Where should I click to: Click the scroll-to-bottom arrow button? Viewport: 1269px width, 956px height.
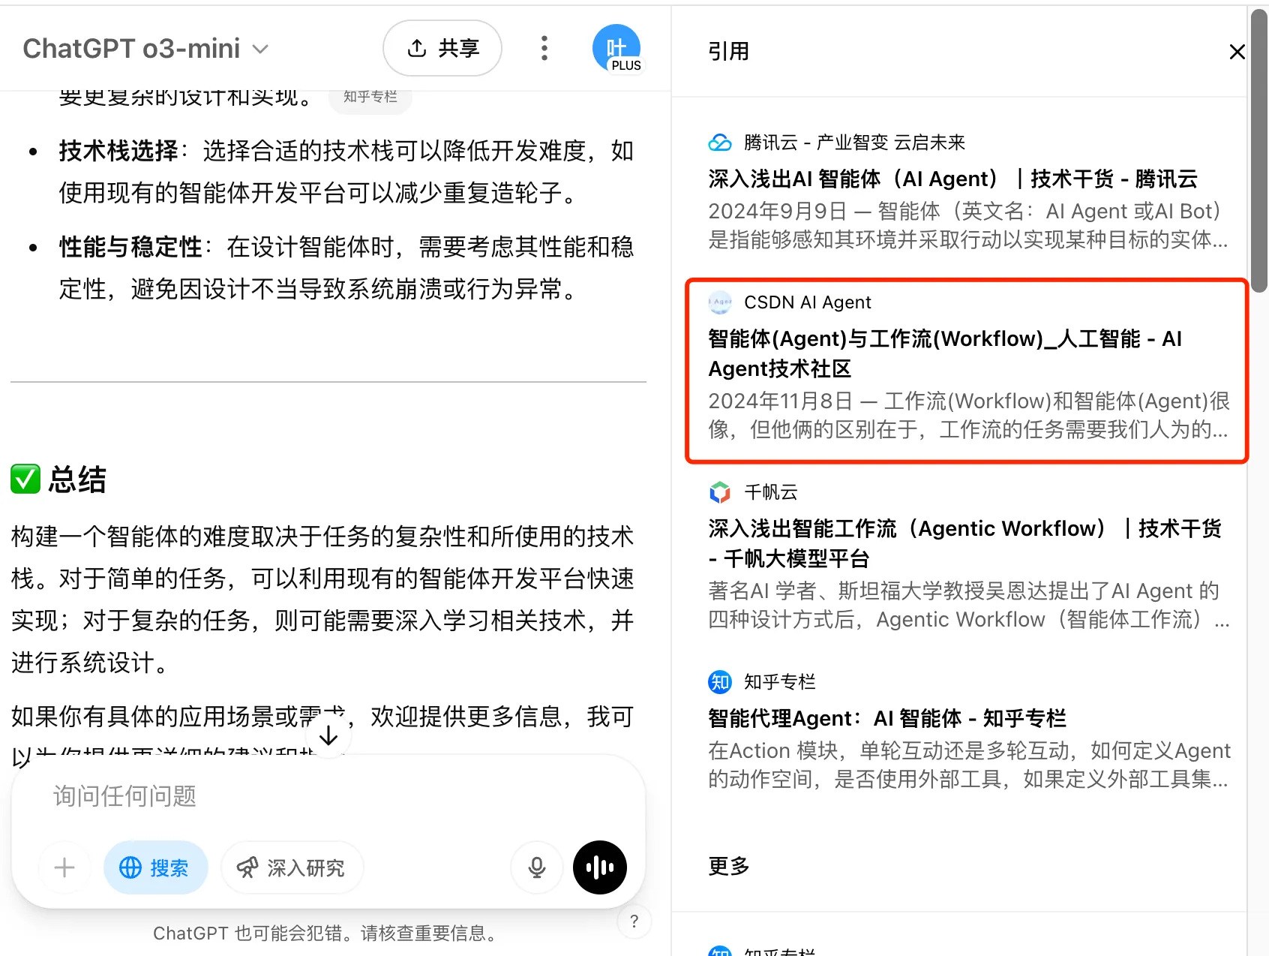[x=328, y=736]
